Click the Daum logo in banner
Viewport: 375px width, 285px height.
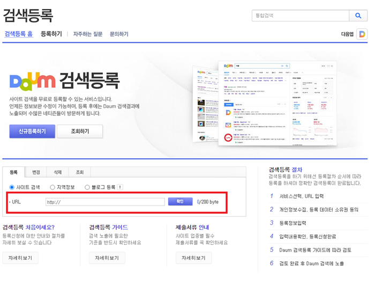click(x=32, y=81)
